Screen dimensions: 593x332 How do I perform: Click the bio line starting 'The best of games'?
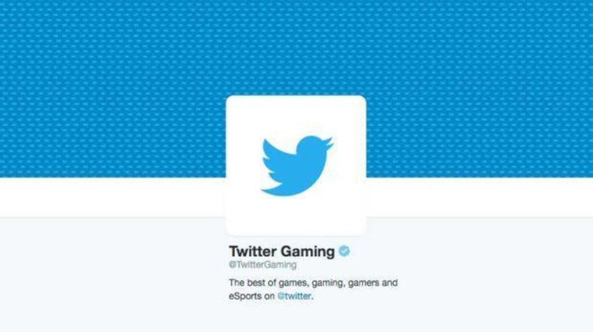(313, 283)
